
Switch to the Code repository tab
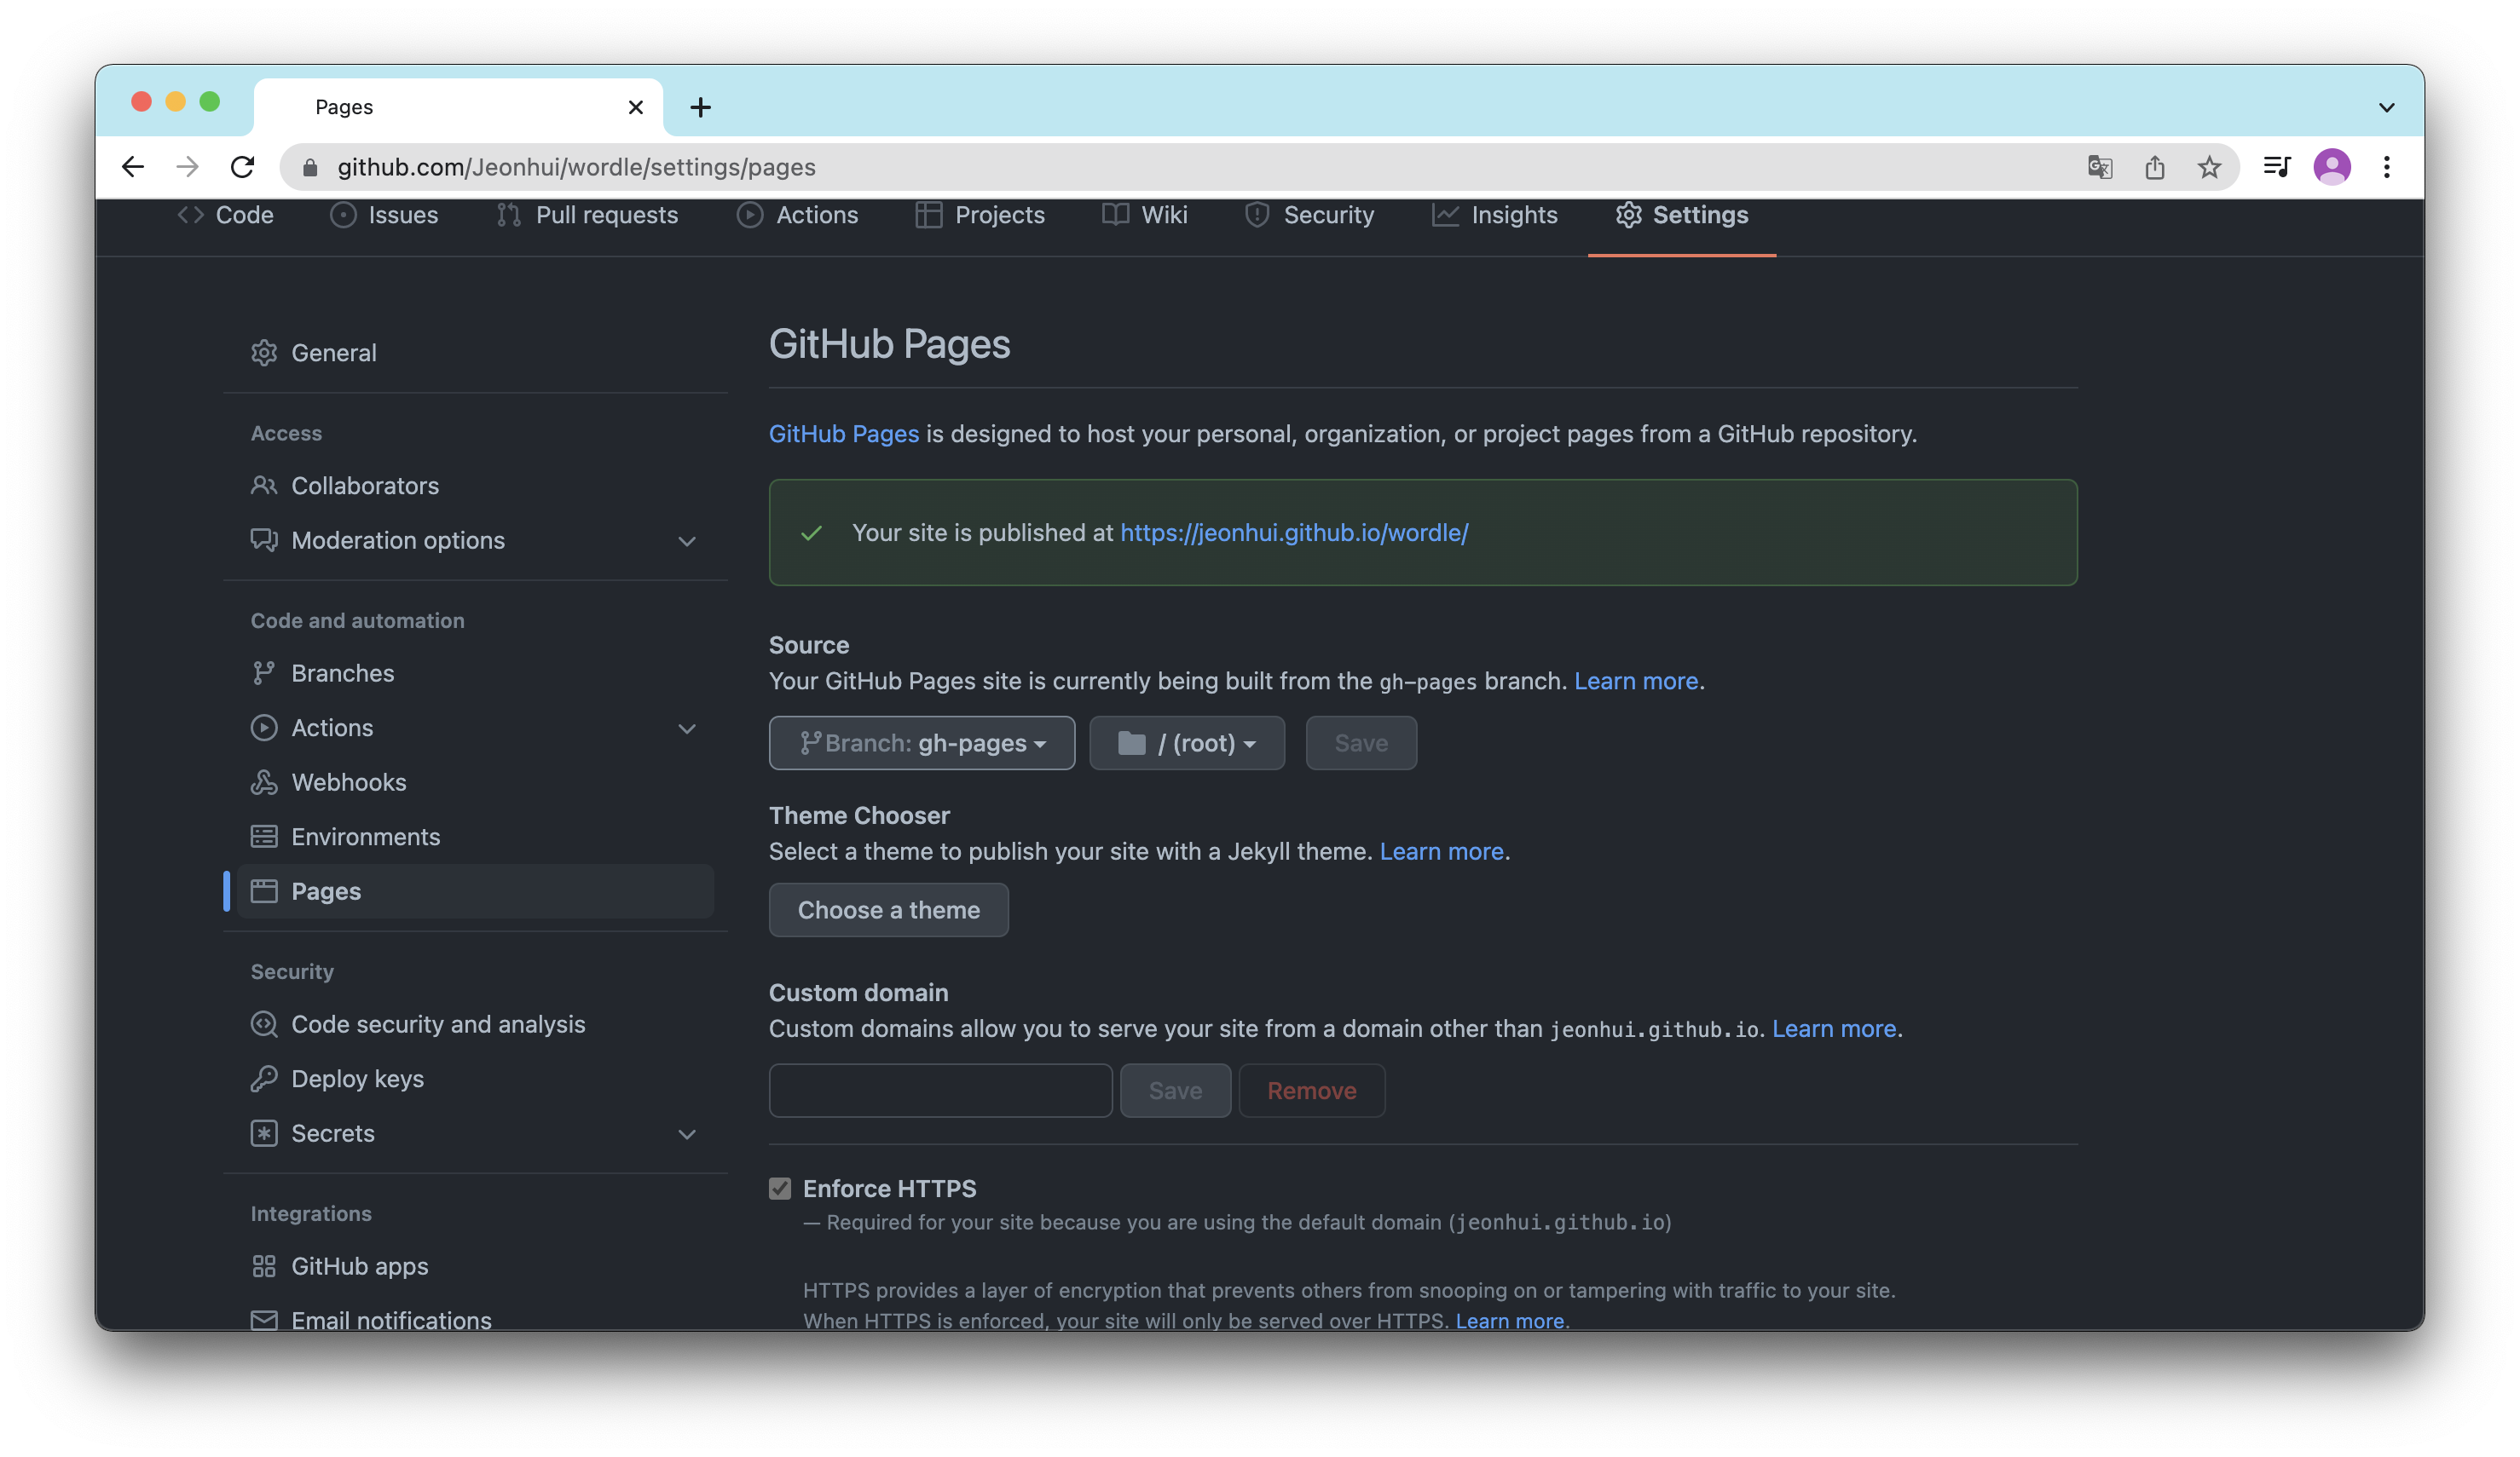[225, 215]
